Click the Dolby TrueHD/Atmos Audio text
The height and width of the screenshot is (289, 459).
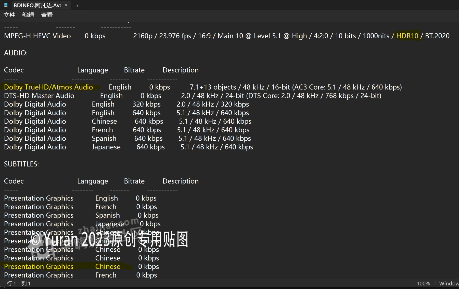48,87
